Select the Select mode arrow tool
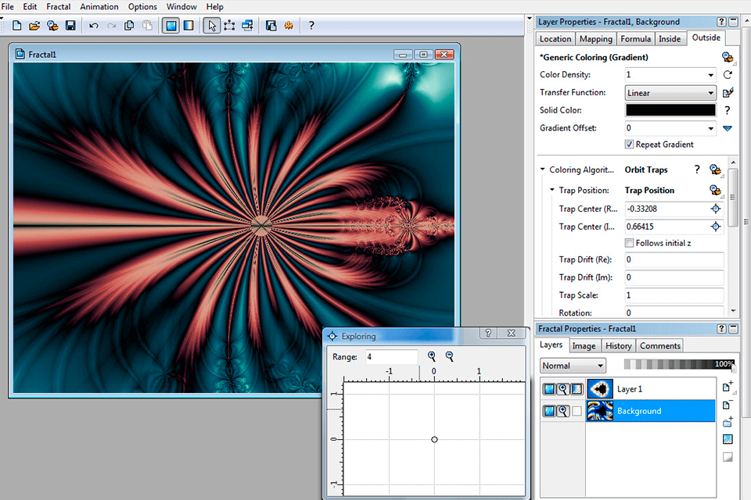Viewport: 751px width, 500px height. pos(211,26)
